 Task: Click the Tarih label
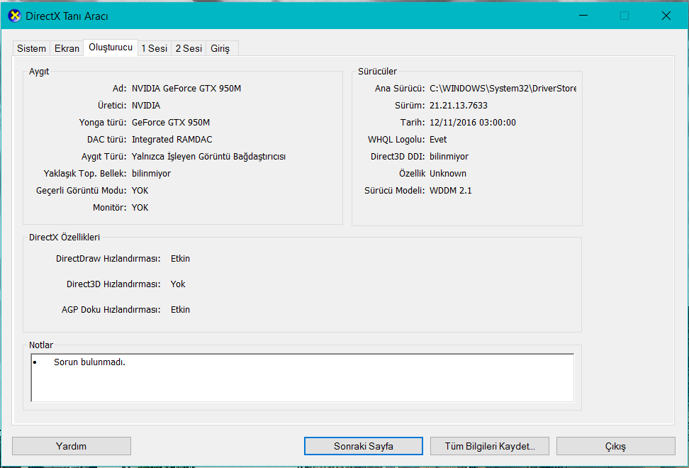point(413,123)
